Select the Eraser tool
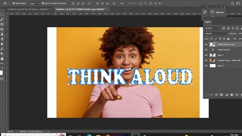Viewport: 242px width, 136px height. click(2, 39)
